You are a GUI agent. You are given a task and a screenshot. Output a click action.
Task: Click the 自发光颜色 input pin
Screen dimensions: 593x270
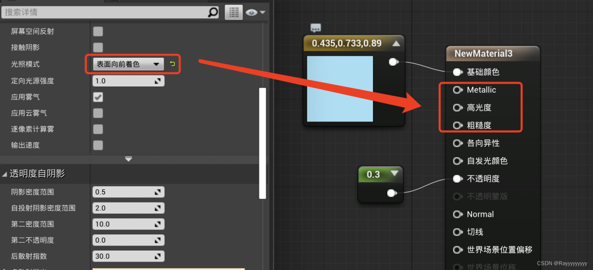[x=458, y=161]
